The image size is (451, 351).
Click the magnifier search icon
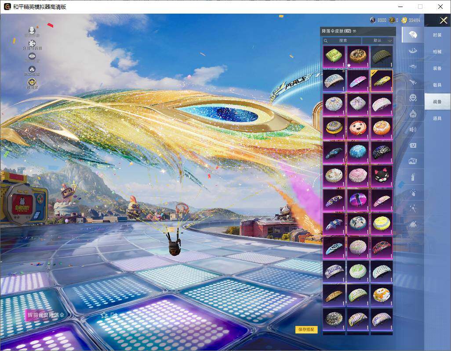tap(326, 41)
